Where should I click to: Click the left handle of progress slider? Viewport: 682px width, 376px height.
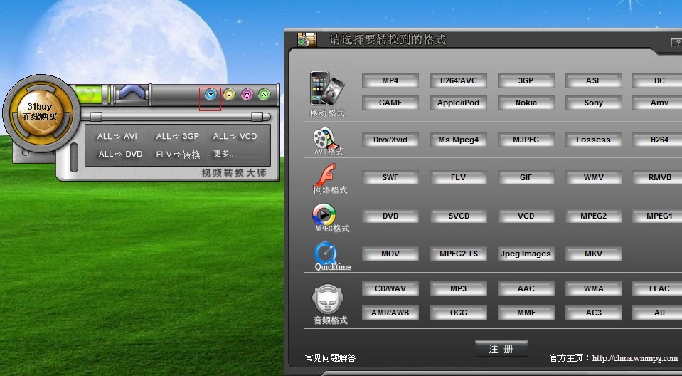96,116
